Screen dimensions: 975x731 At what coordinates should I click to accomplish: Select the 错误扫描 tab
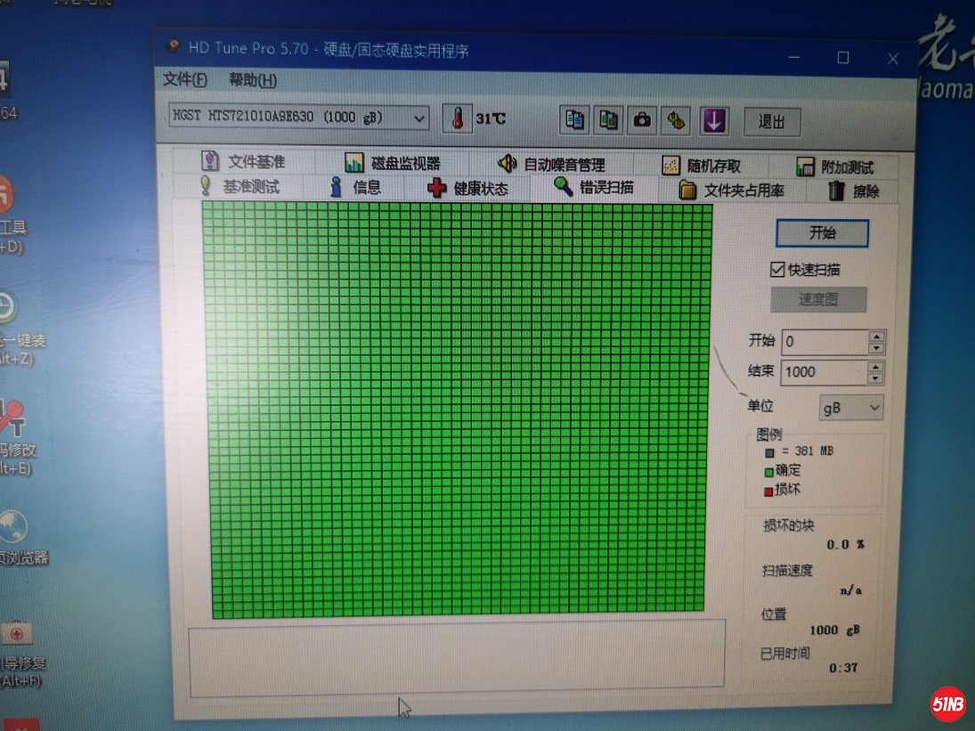click(x=594, y=188)
